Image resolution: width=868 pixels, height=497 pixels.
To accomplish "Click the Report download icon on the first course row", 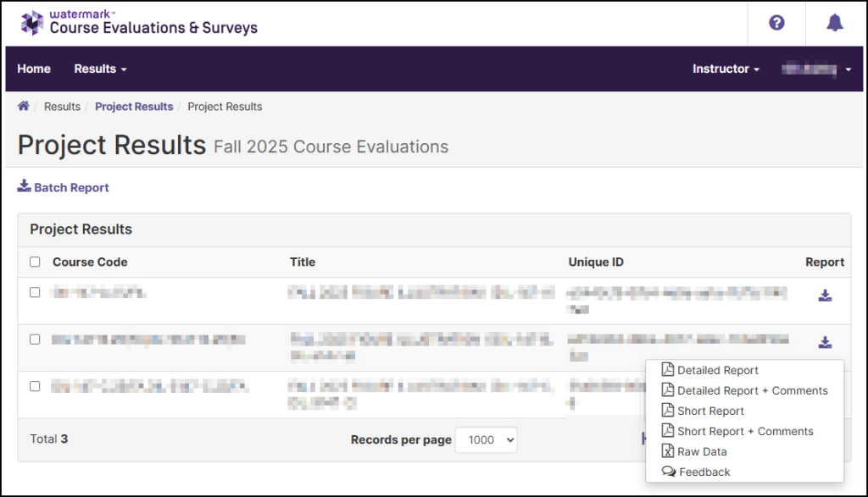I will click(x=825, y=295).
